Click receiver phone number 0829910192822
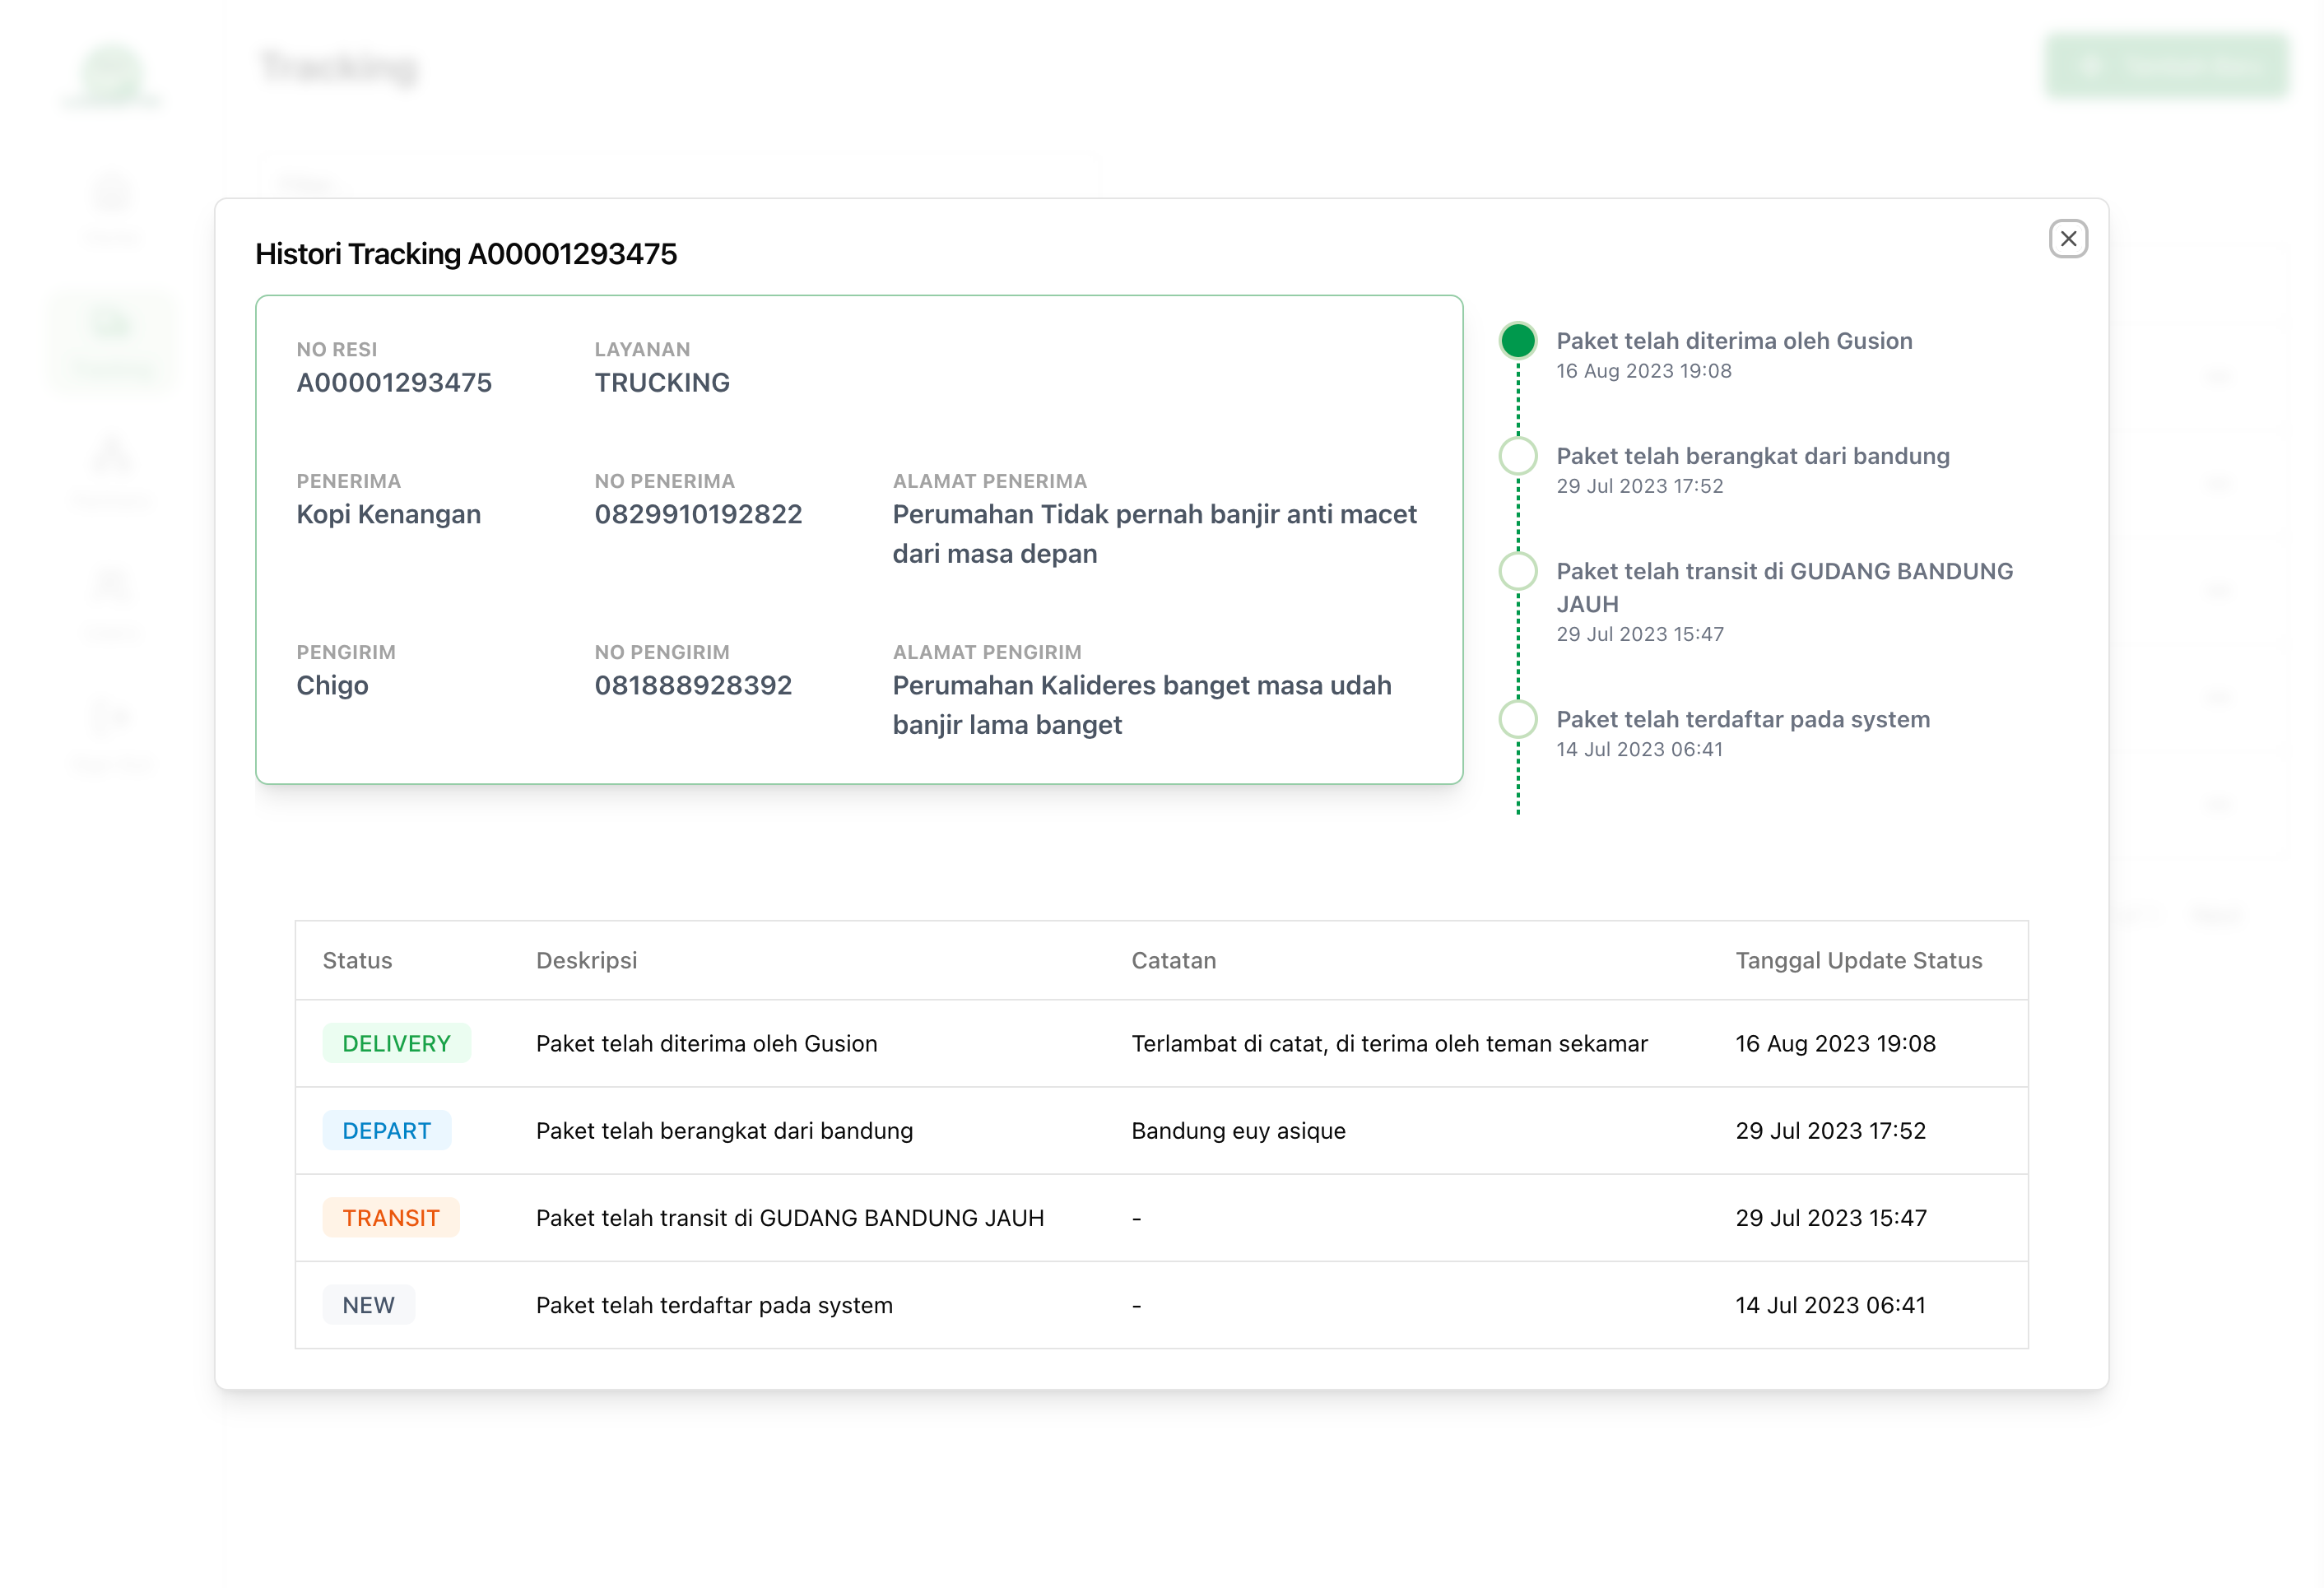The image size is (2324, 1588). point(698,514)
